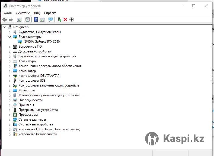Click the Properties toolbar icon
Screen dimensions: 214x156
[27, 19]
